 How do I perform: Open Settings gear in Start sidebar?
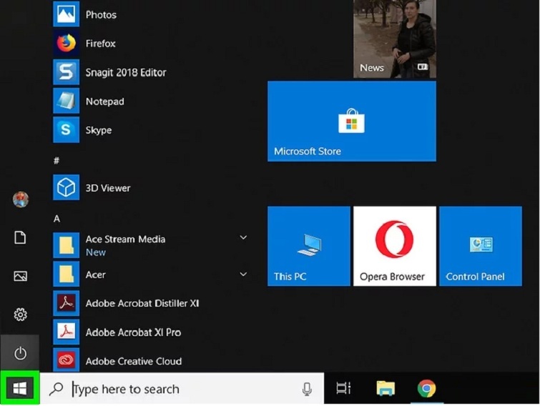click(x=20, y=315)
